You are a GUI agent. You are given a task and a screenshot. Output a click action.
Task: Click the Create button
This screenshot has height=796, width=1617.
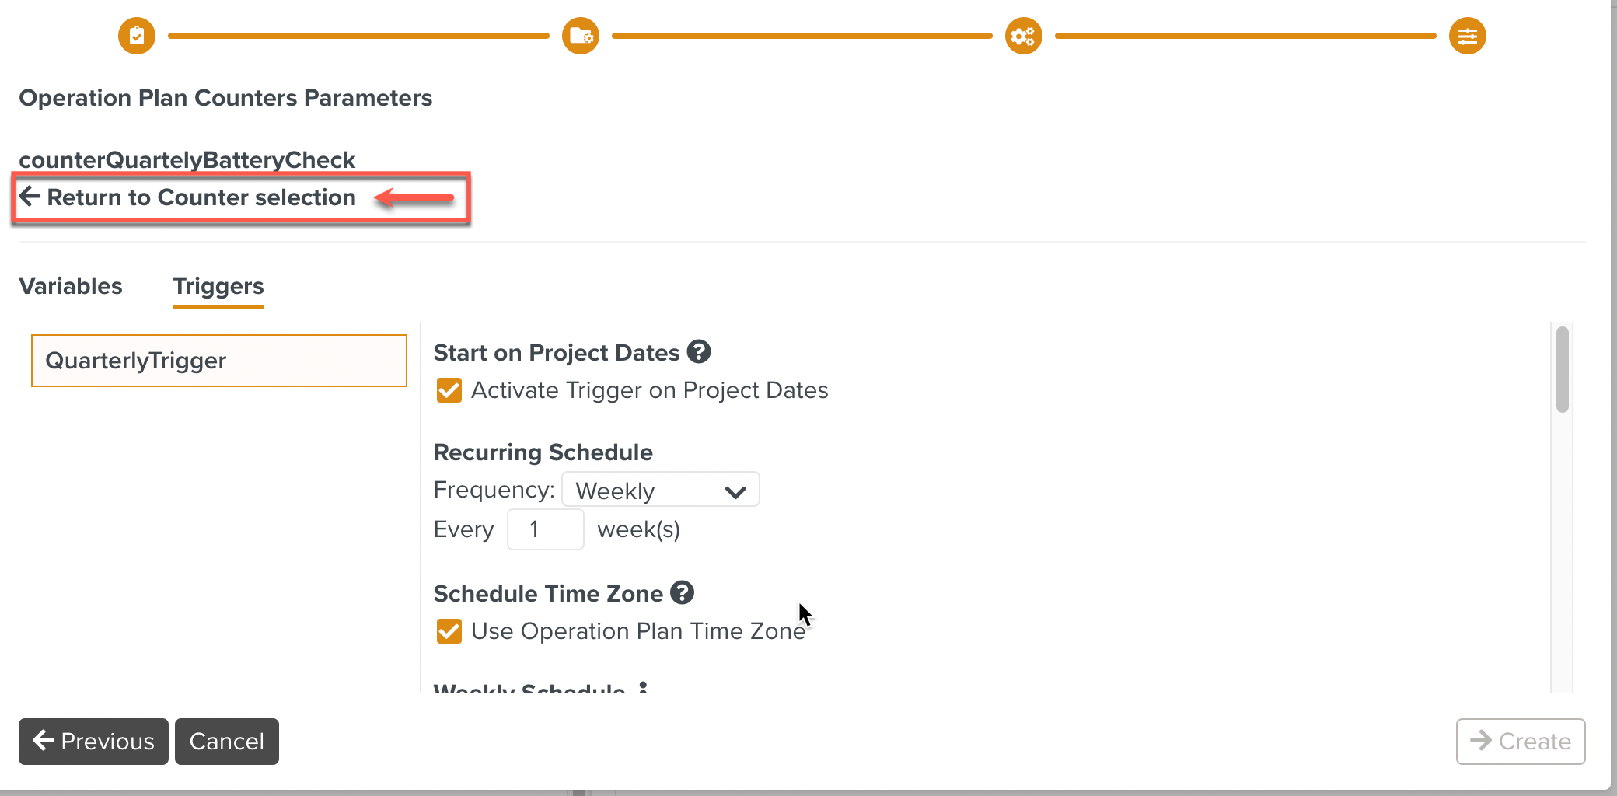1520,742
